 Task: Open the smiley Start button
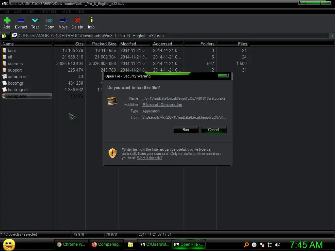pyautogui.click(x=9, y=244)
